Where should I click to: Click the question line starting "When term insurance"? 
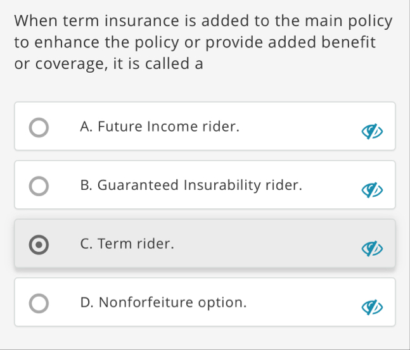pyautogui.click(x=203, y=20)
